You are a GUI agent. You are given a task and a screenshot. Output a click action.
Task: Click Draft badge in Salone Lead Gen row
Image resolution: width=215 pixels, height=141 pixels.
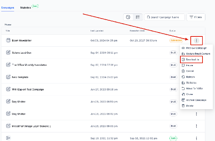[x=173, y=53]
